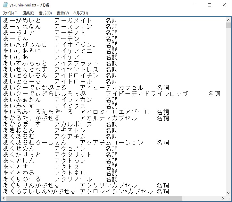The width and height of the screenshot is (232, 202).
Task: Click the text アカルディカプセル
Action: (x=108, y=118)
